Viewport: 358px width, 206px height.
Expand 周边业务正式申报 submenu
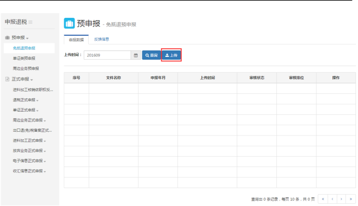(x=29, y=120)
